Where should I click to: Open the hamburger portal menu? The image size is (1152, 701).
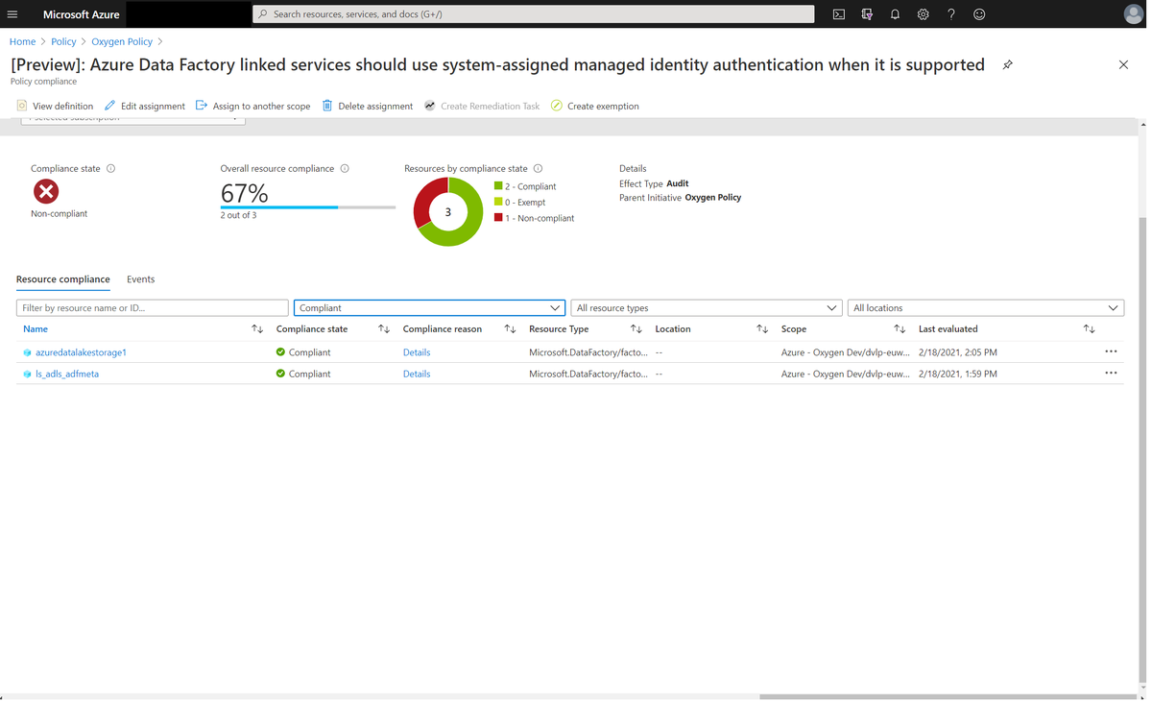(12, 14)
